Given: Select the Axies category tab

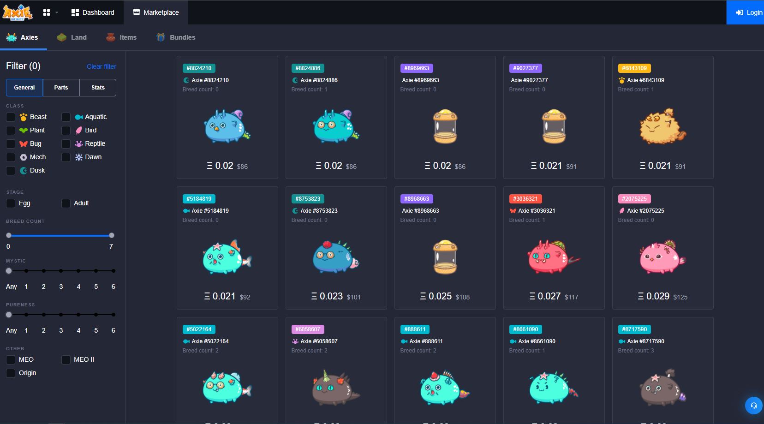Looking at the screenshot, I should 23,37.
